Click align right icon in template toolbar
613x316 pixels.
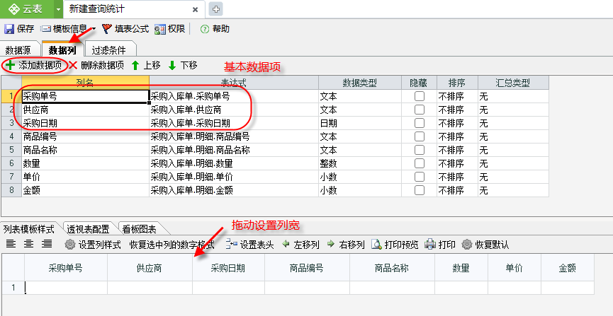point(47,244)
